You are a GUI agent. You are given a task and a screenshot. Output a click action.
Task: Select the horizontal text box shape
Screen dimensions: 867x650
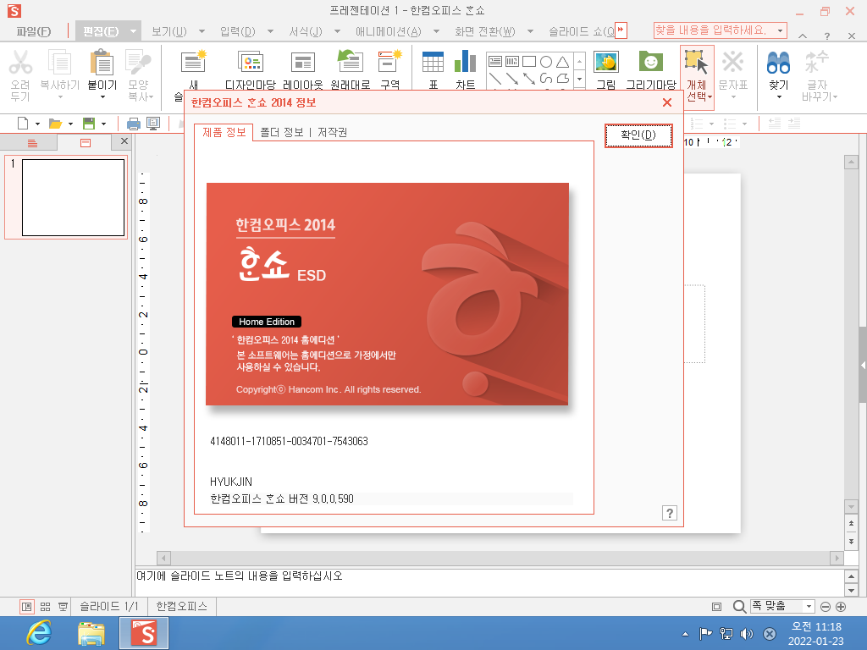click(x=495, y=61)
